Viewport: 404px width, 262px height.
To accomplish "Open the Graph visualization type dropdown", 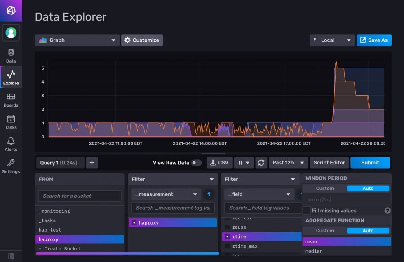I will pyautogui.click(x=77, y=40).
